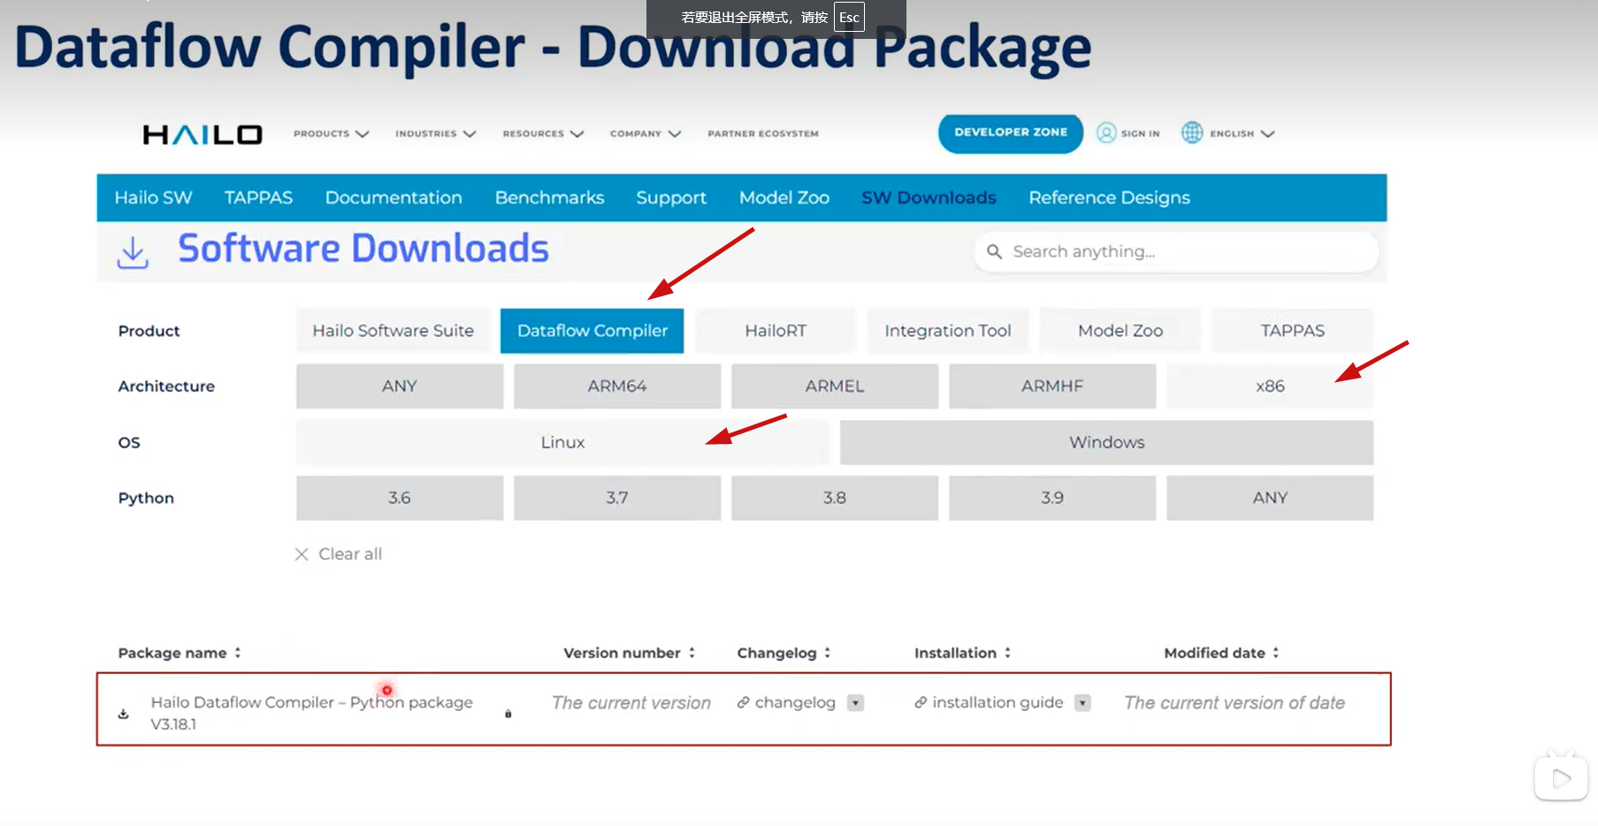Screen dimensions: 1598x826
Task: Expand the Products menu
Action: tap(332, 134)
